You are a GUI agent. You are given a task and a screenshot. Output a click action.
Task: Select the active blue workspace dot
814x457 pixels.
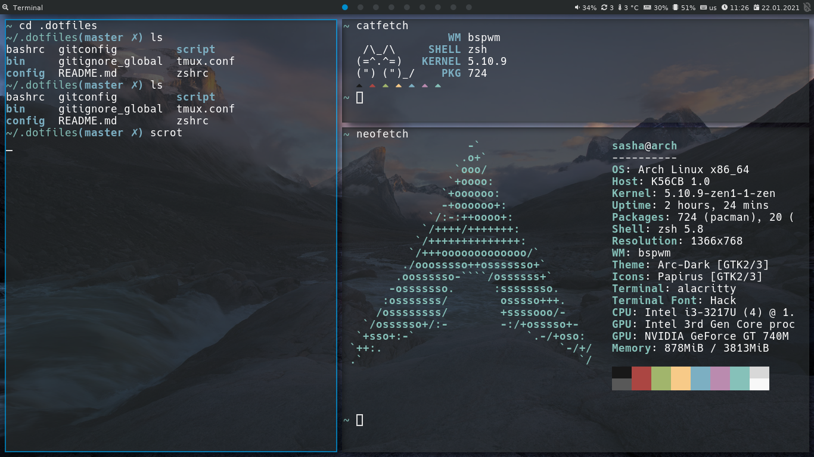click(x=345, y=8)
